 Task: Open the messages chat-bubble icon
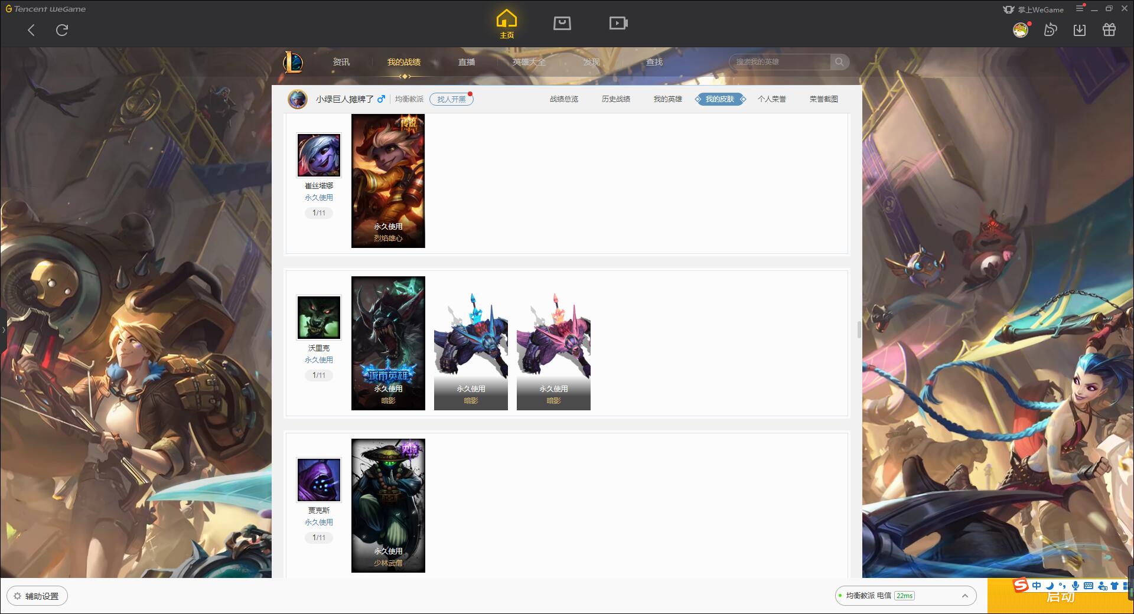[1050, 30]
